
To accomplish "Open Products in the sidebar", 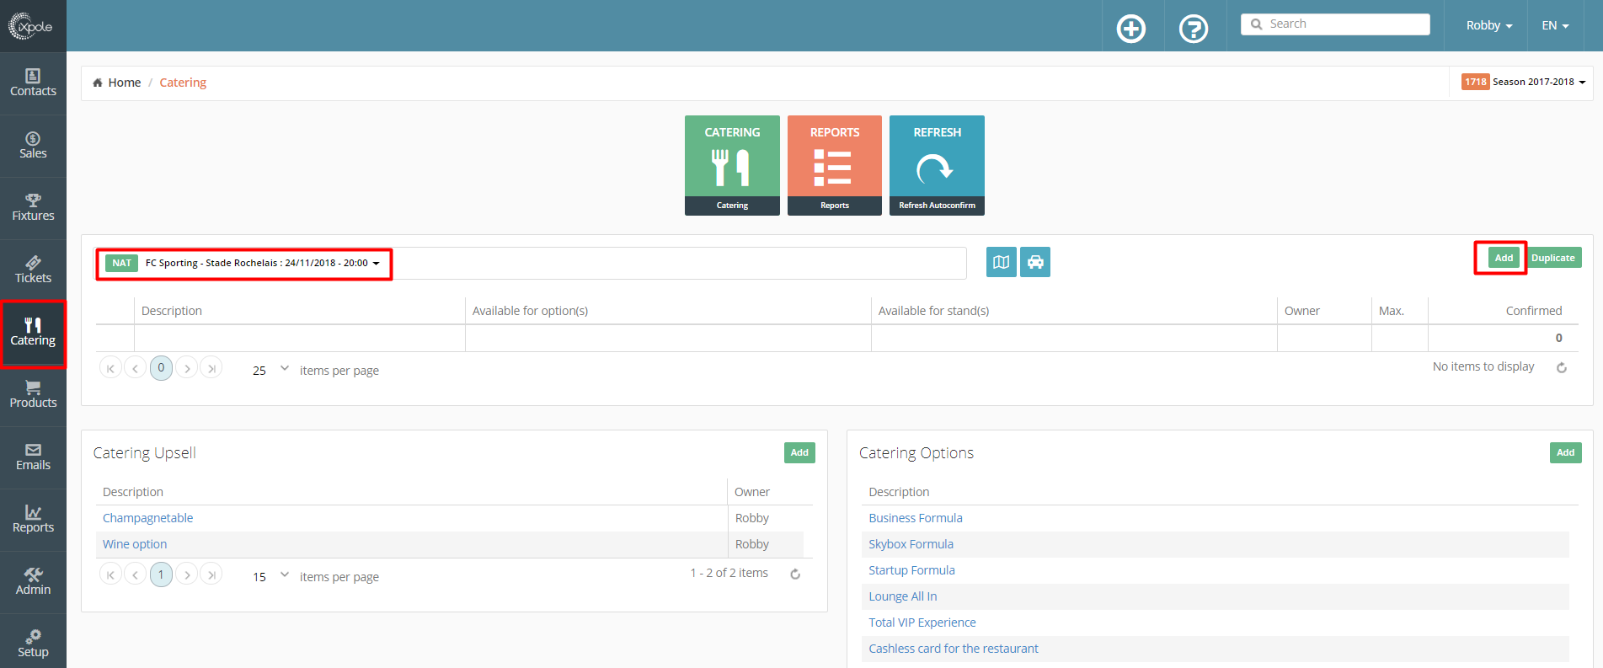I will pyautogui.click(x=33, y=394).
